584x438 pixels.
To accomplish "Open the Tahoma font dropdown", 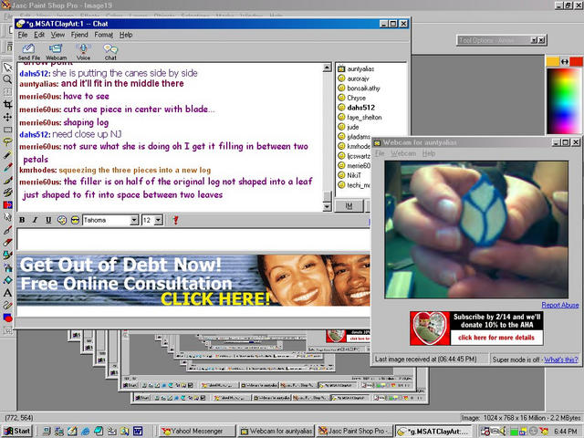I will pyautogui.click(x=134, y=220).
